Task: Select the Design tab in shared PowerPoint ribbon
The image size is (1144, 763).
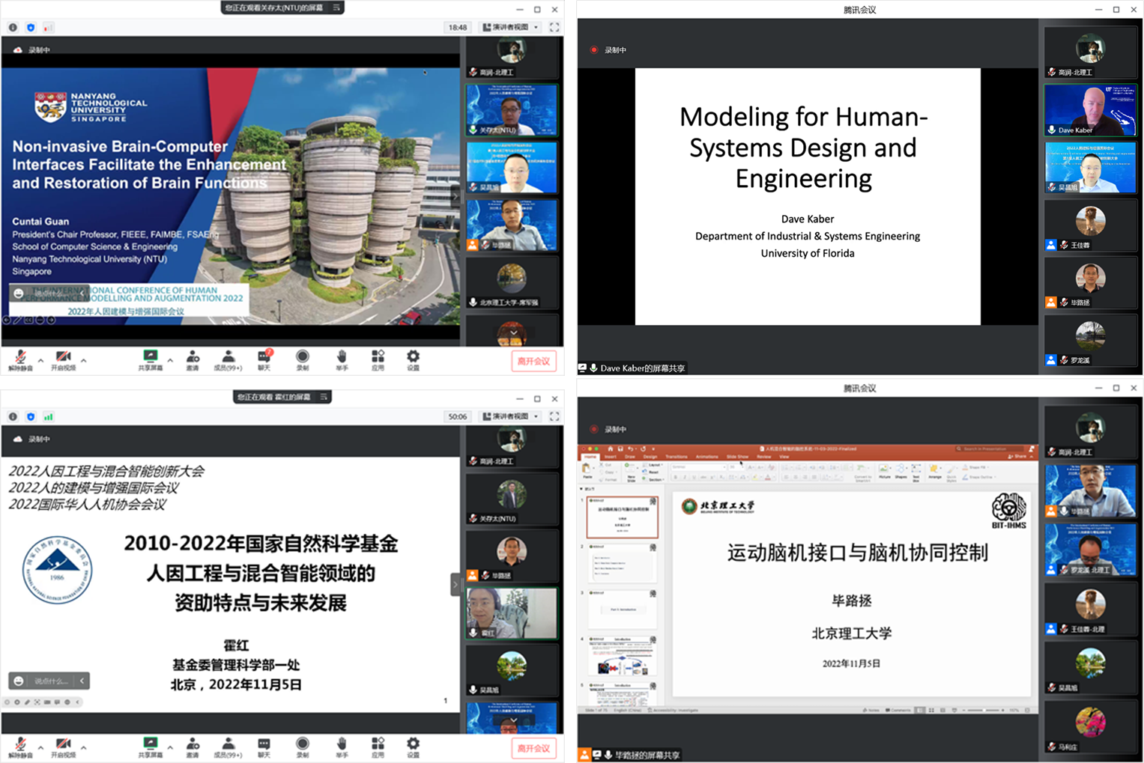Action: (650, 456)
